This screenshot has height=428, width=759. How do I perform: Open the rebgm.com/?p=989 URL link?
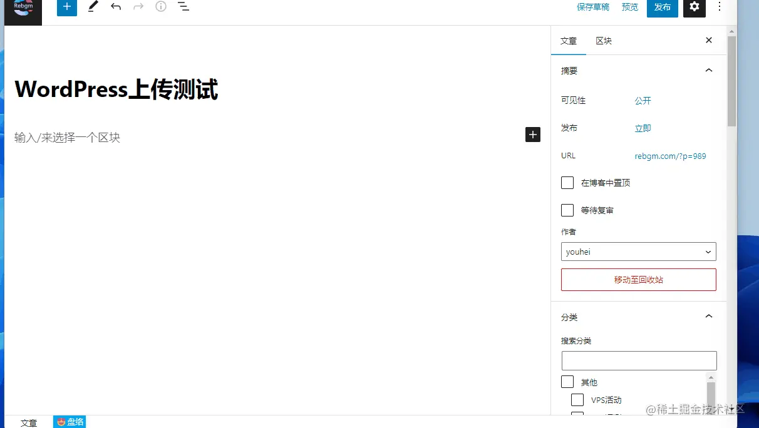(670, 156)
